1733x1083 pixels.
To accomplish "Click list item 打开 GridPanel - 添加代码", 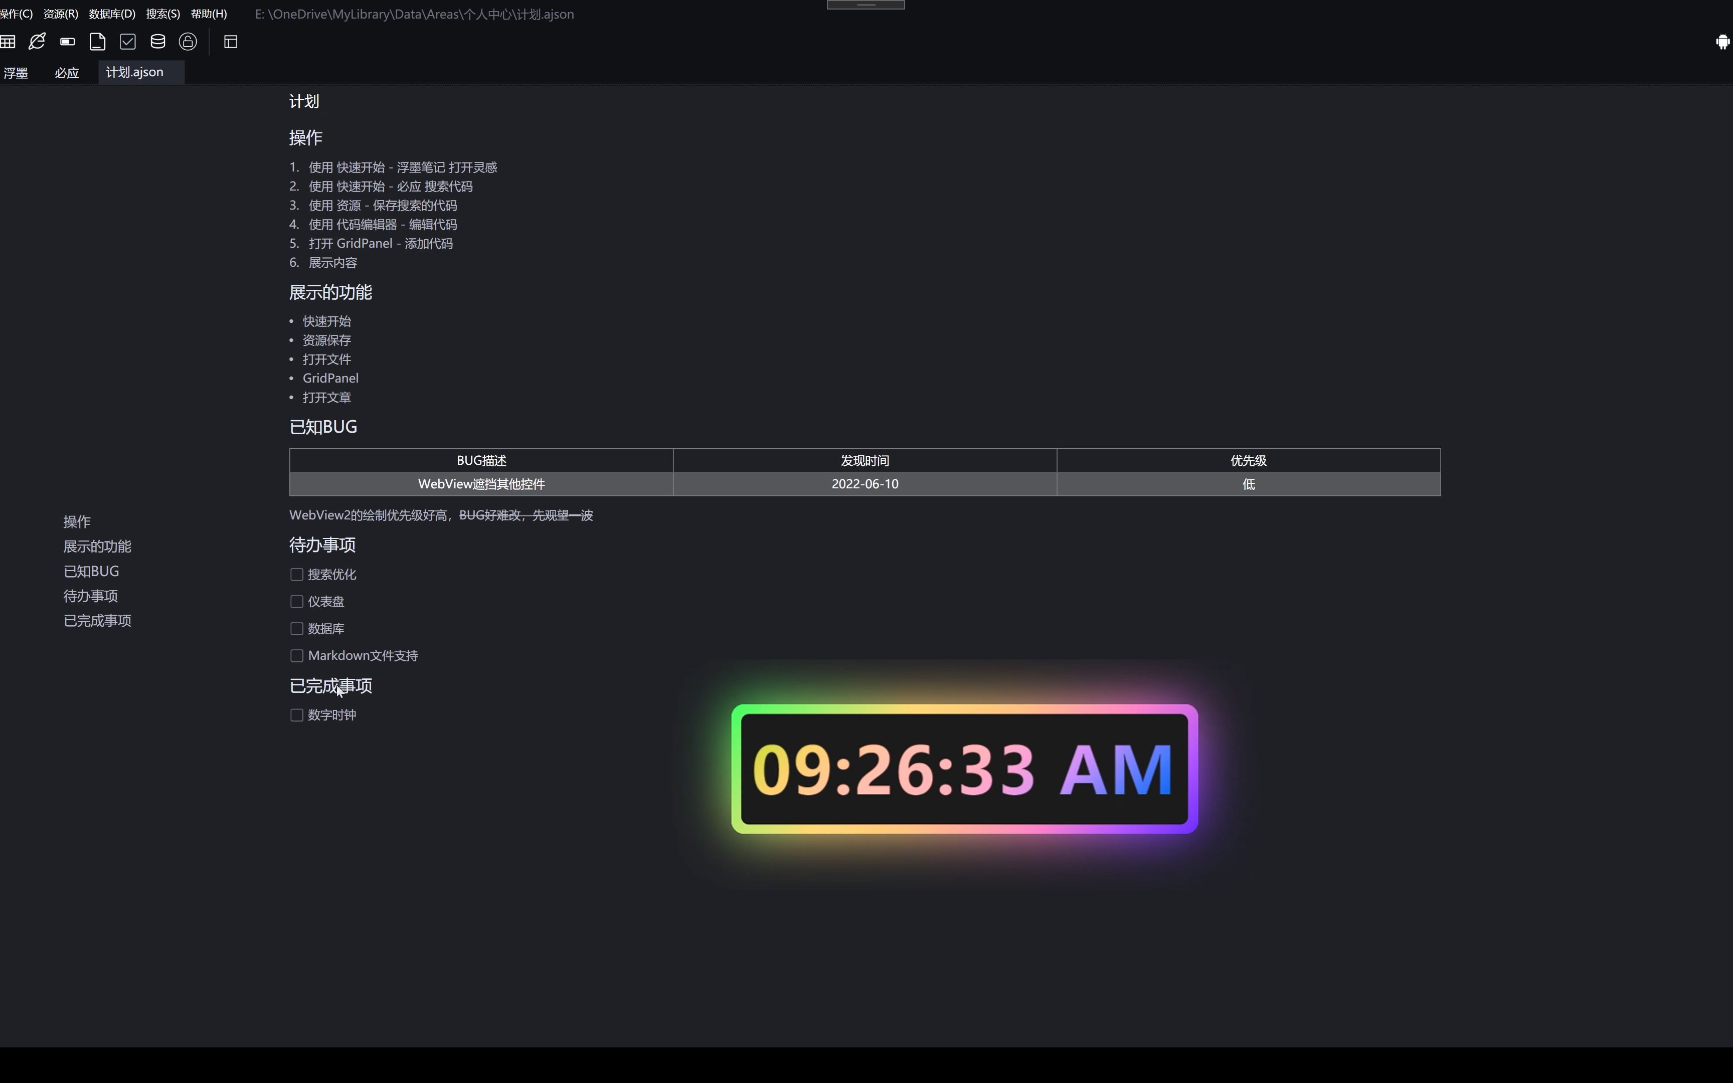I will (380, 244).
